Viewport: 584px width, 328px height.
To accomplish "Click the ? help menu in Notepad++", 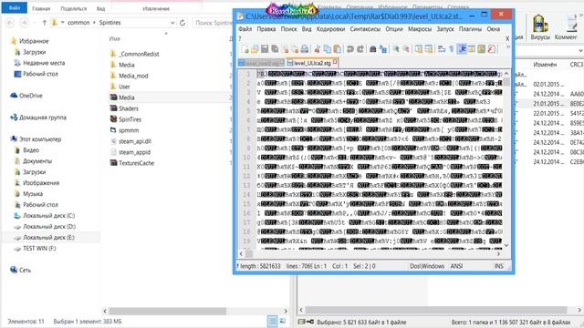I will pyautogui.click(x=240, y=38).
